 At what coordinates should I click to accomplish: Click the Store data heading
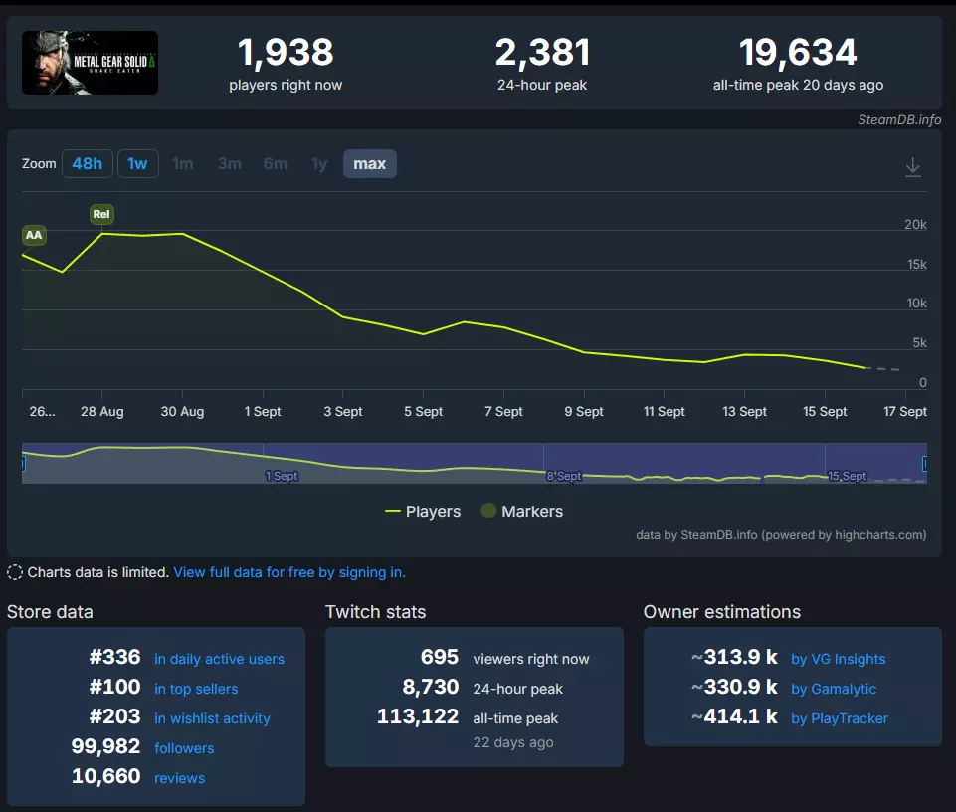coord(50,612)
